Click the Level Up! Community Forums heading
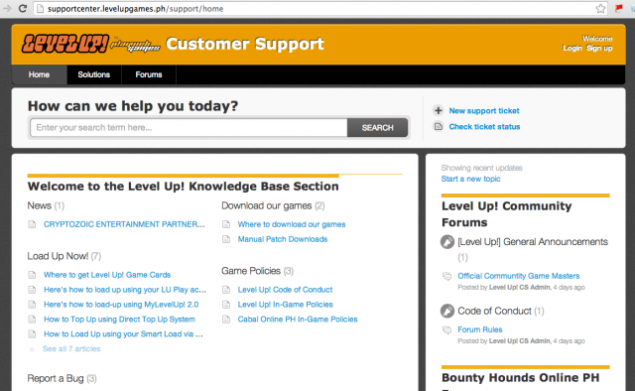This screenshot has width=635, height=391. (507, 214)
